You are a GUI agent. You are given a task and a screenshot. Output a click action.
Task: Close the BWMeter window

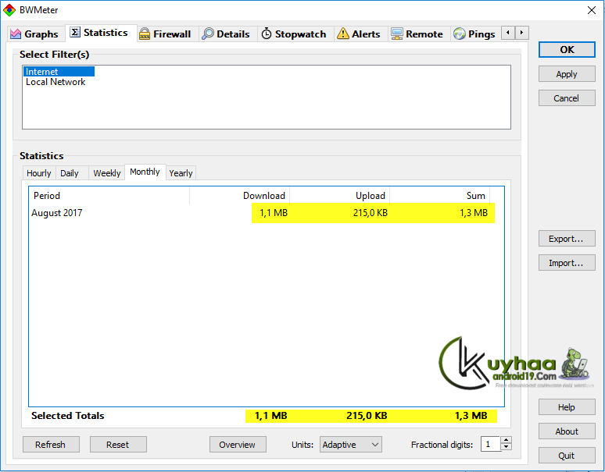(x=592, y=10)
